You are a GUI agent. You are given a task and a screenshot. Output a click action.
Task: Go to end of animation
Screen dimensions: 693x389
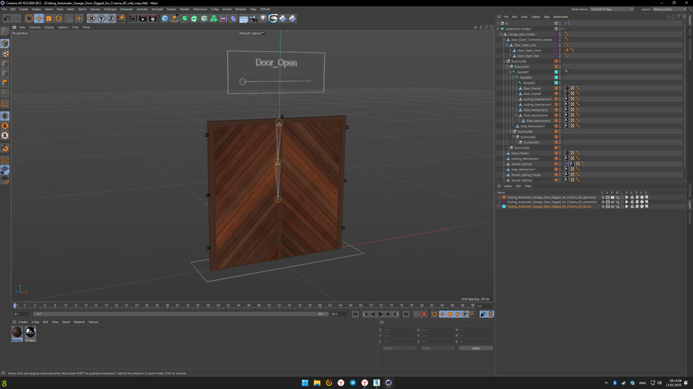pos(406,314)
